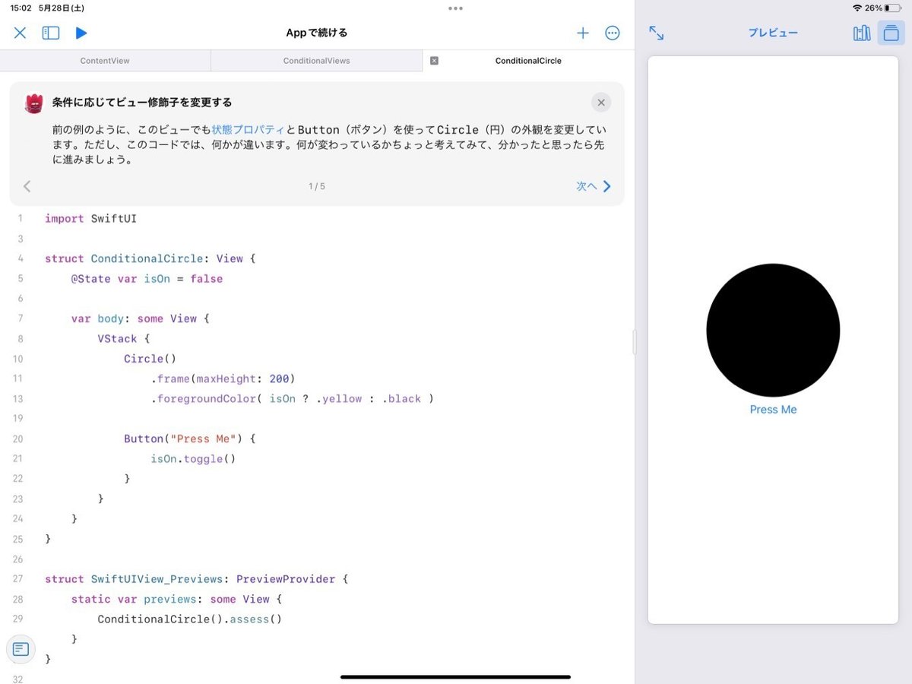
Task: Click the tutorial character avatar icon
Action: tap(34, 103)
